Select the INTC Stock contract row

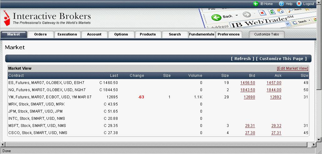click(158, 119)
